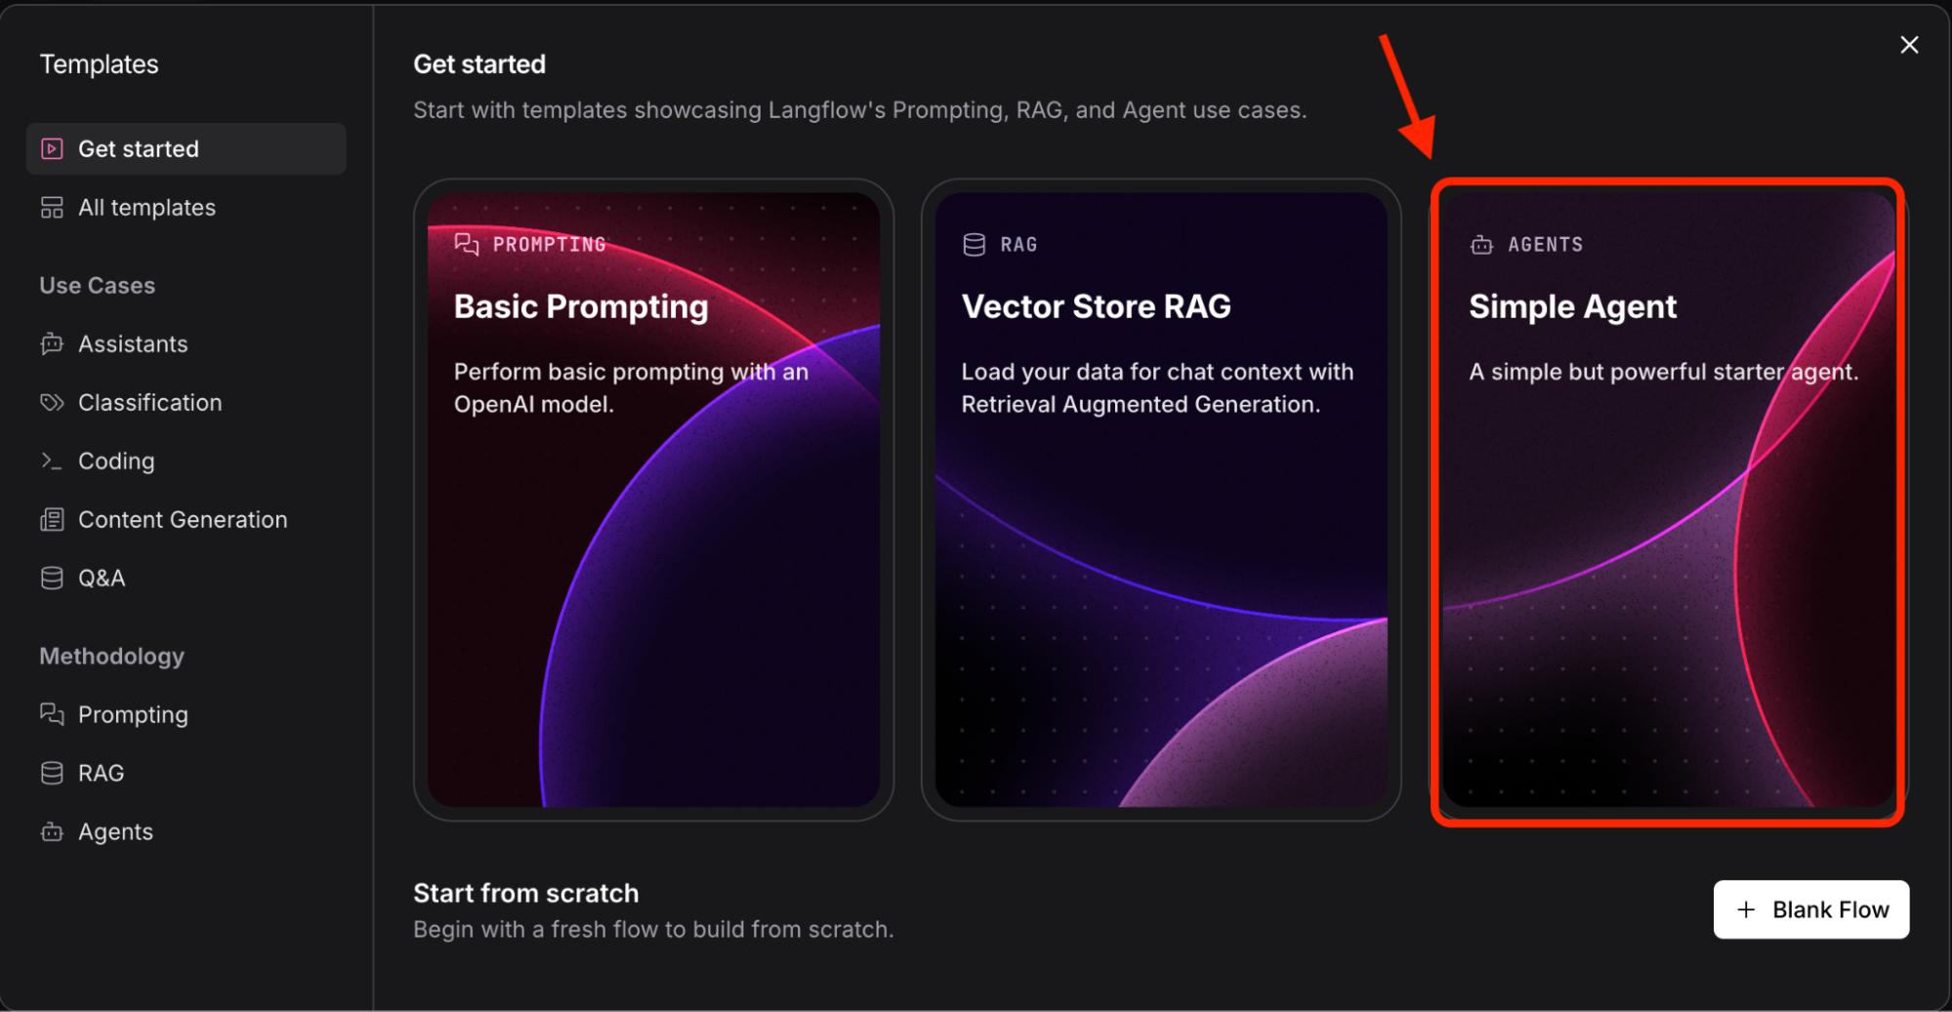Screen dimensions: 1952x1012
Task: Select the RAG database icon under Methodology
Action: tap(51, 772)
